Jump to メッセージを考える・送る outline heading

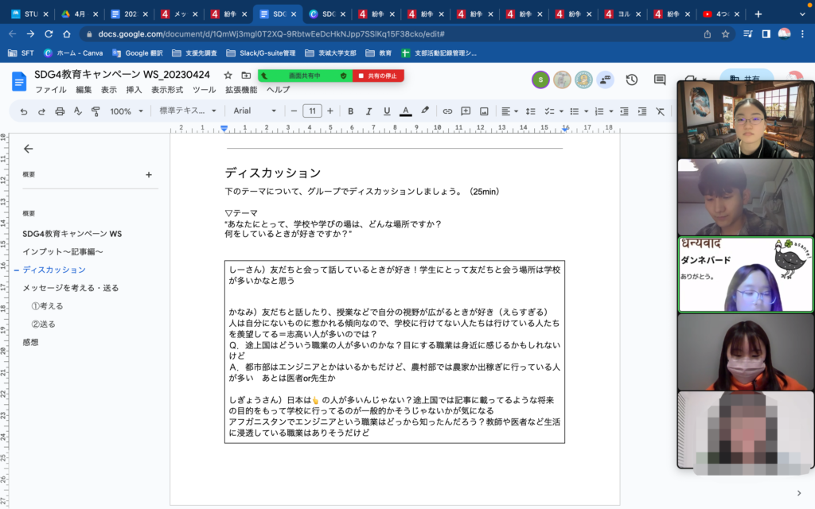point(70,288)
